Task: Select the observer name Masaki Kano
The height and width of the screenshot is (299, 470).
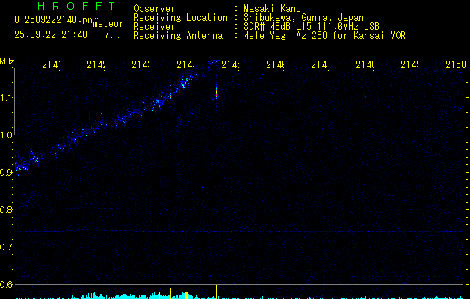Action: tap(273, 9)
